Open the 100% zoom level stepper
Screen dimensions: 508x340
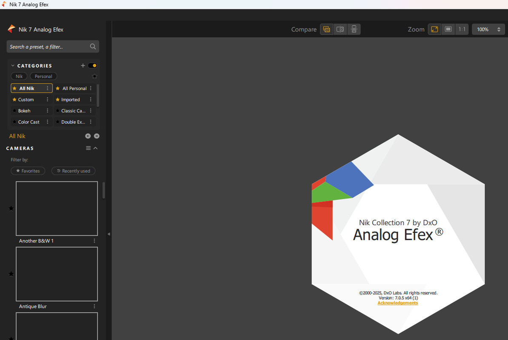click(499, 29)
